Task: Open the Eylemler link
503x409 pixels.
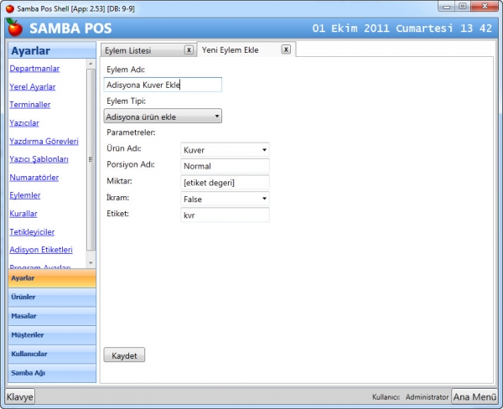Action: pyautogui.click(x=25, y=195)
